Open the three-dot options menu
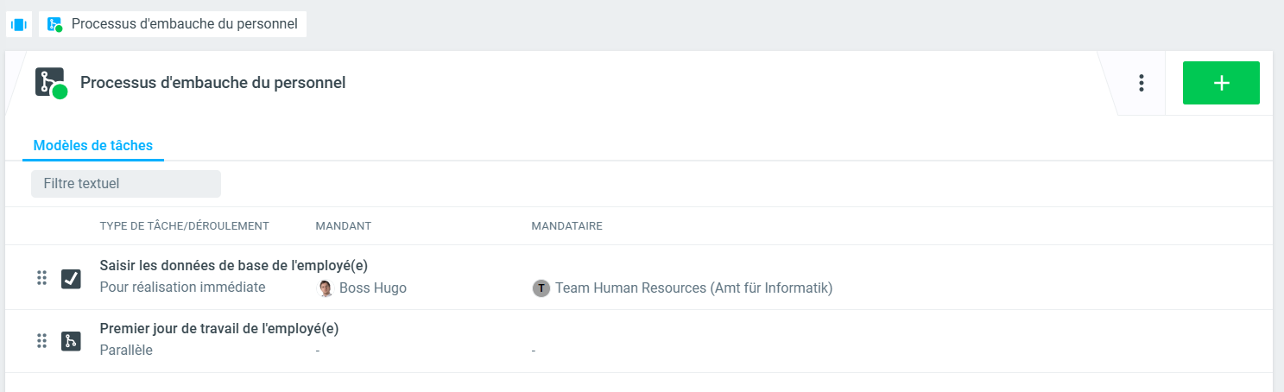The width and height of the screenshot is (1284, 392). [1141, 83]
